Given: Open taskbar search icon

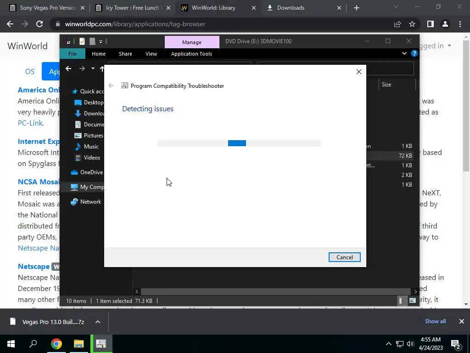Looking at the screenshot, I should point(33,344).
